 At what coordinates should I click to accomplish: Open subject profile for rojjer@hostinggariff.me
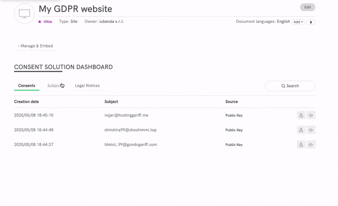pos(301,115)
